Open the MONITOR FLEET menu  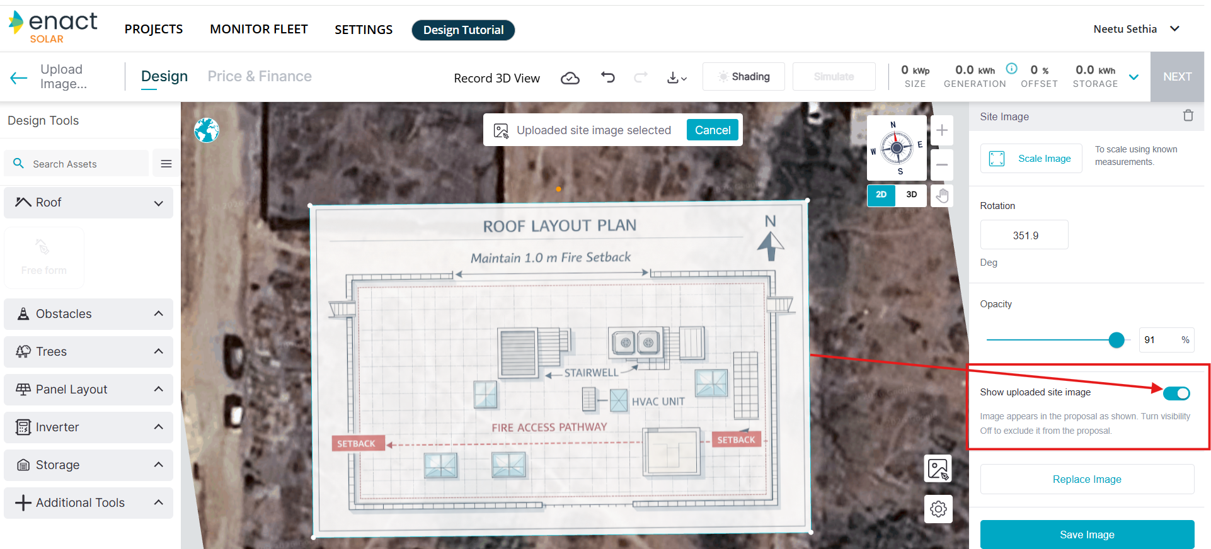[x=258, y=30]
